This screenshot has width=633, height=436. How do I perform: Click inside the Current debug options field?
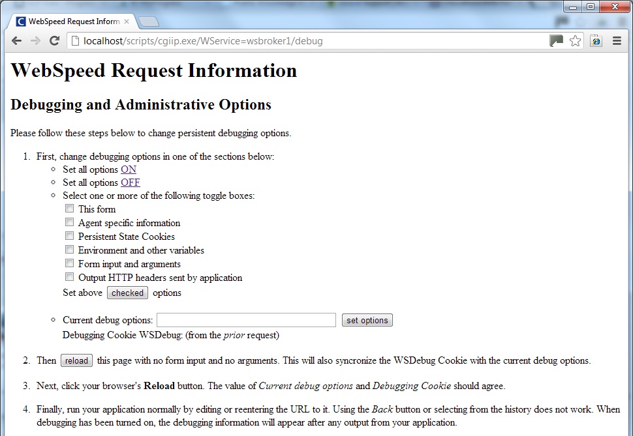pos(246,320)
